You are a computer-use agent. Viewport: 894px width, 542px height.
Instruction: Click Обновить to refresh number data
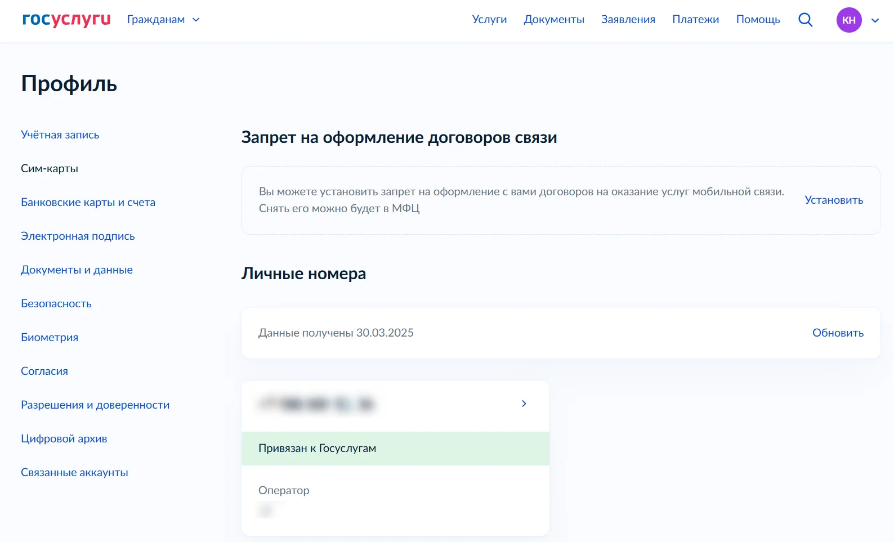pos(837,333)
